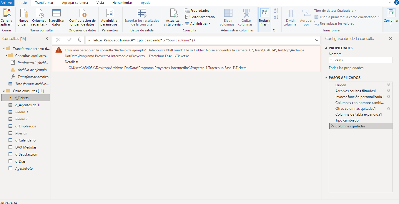Open gear settings for the Origen step
Image resolution: width=399 pixels, height=204 pixels.
(388, 85)
